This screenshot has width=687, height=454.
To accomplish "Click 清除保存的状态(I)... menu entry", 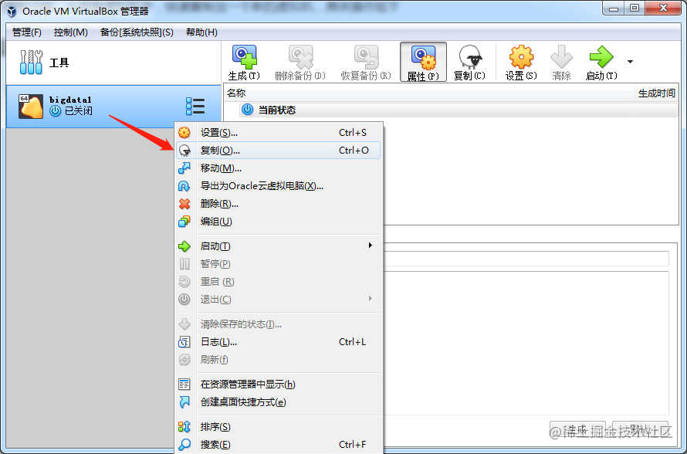I will pos(278,324).
